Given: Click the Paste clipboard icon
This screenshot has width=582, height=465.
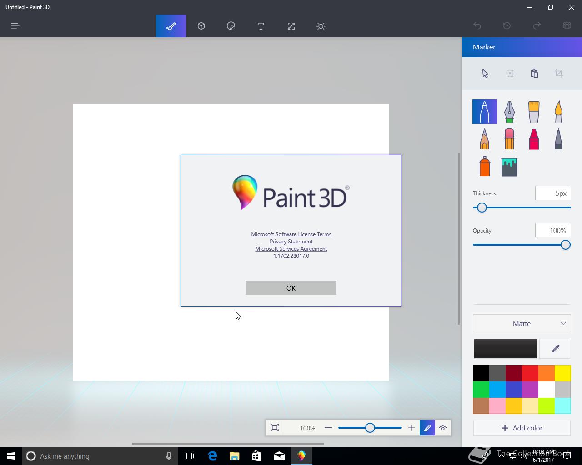Looking at the screenshot, I should [534, 74].
